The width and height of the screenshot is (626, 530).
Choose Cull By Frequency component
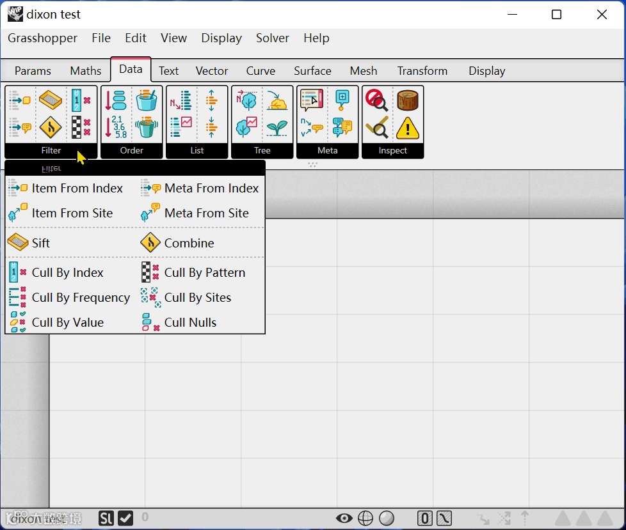coord(70,297)
